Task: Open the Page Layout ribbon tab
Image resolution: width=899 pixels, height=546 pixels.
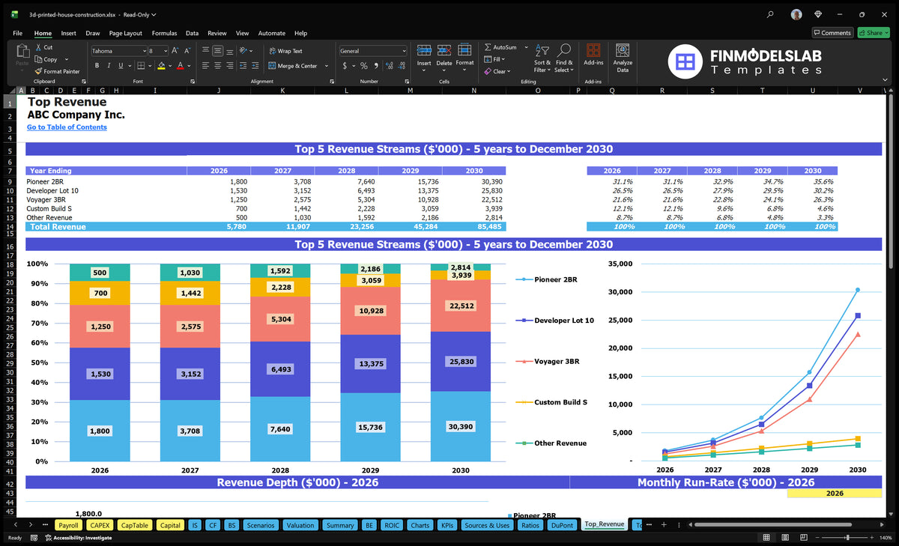Action: pos(125,33)
